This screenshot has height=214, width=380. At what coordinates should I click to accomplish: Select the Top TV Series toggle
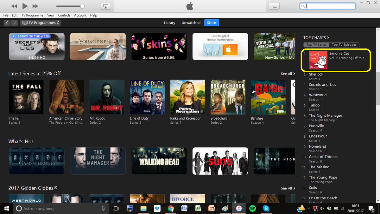coord(316,45)
